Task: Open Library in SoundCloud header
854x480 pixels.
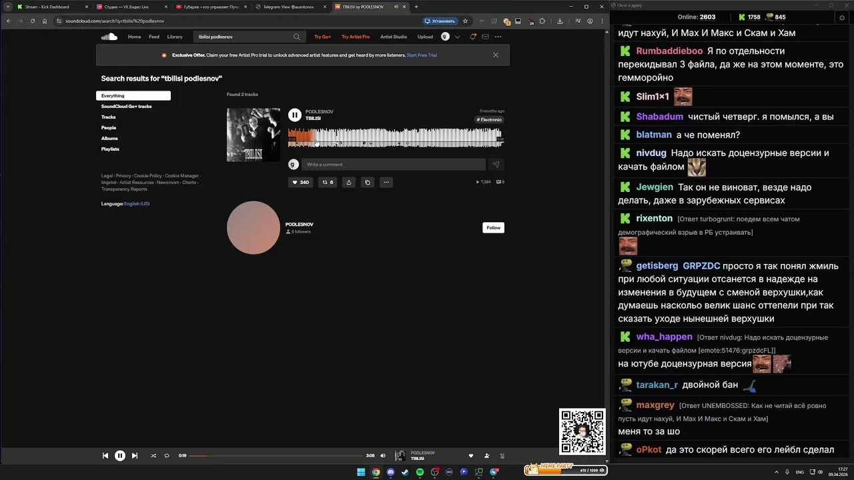Action: (175, 37)
